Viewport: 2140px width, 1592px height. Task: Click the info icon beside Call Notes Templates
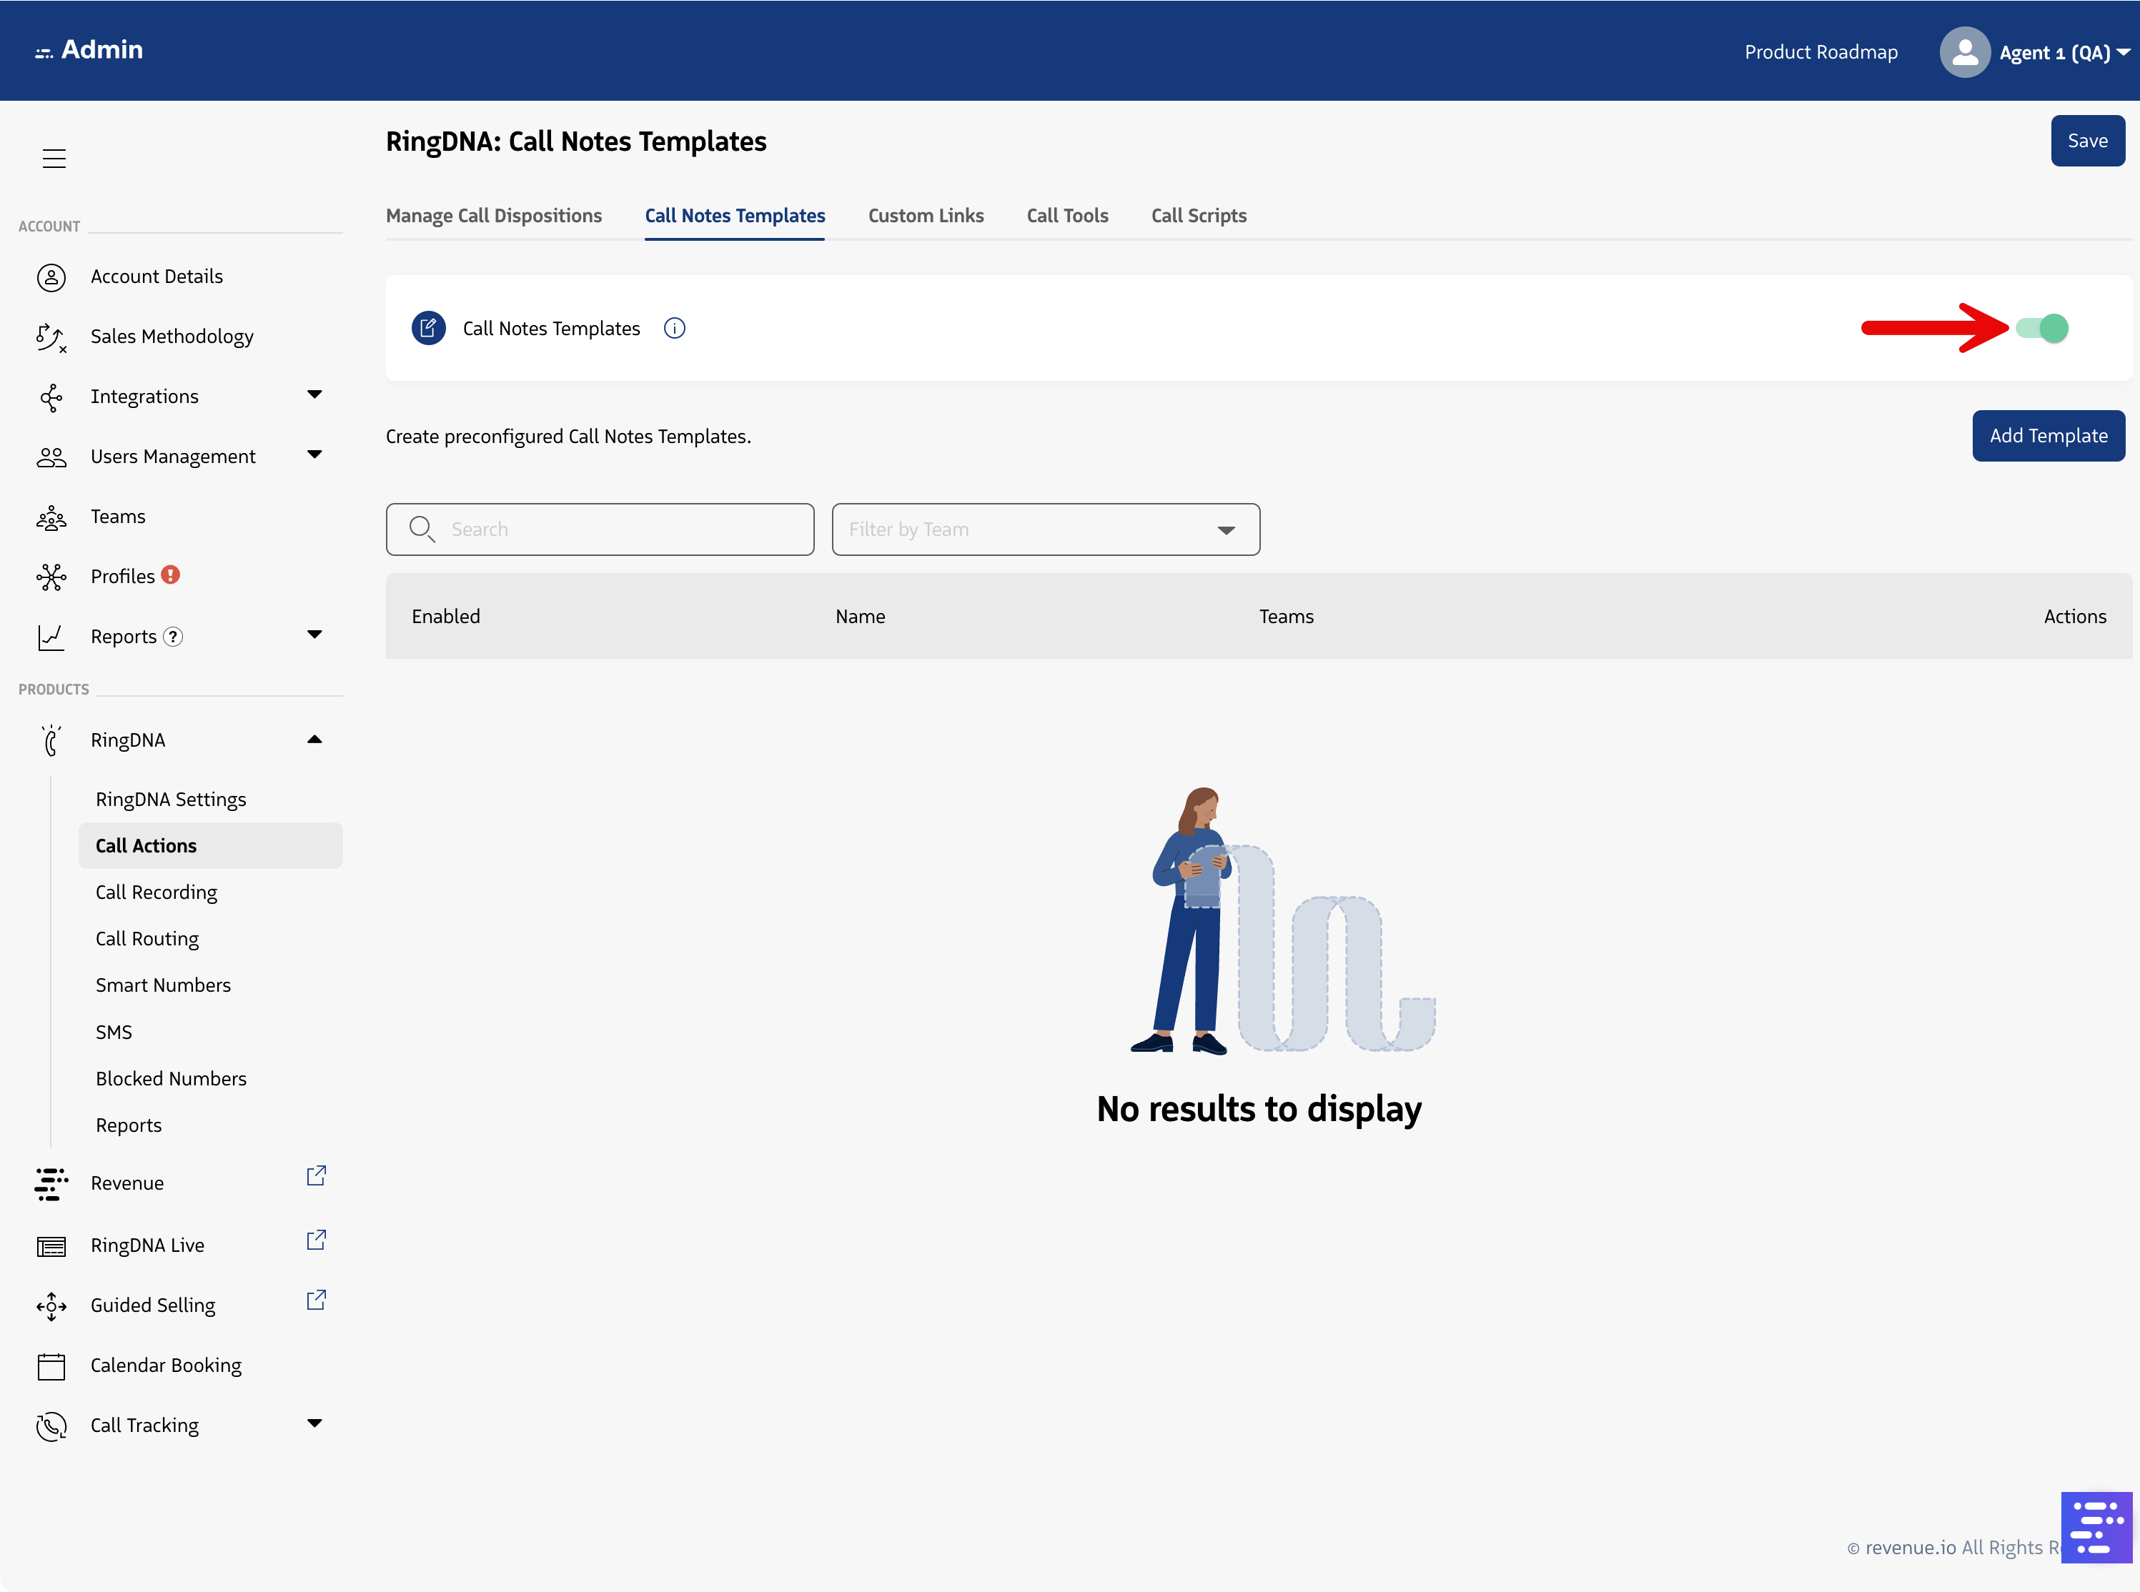click(675, 329)
